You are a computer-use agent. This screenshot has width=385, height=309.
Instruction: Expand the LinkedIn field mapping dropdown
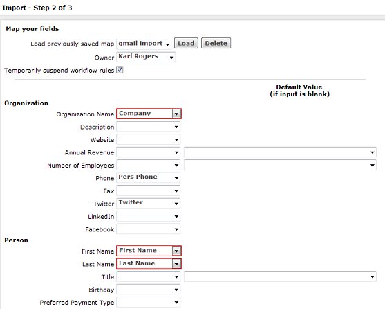(x=149, y=216)
